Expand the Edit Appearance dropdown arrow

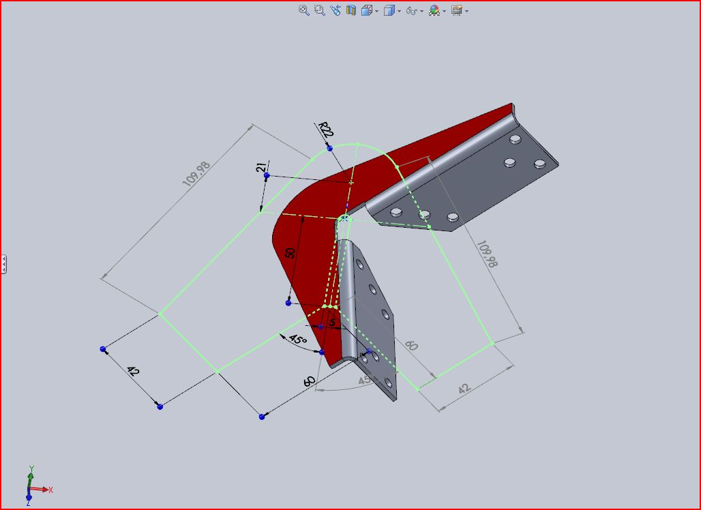pos(445,11)
